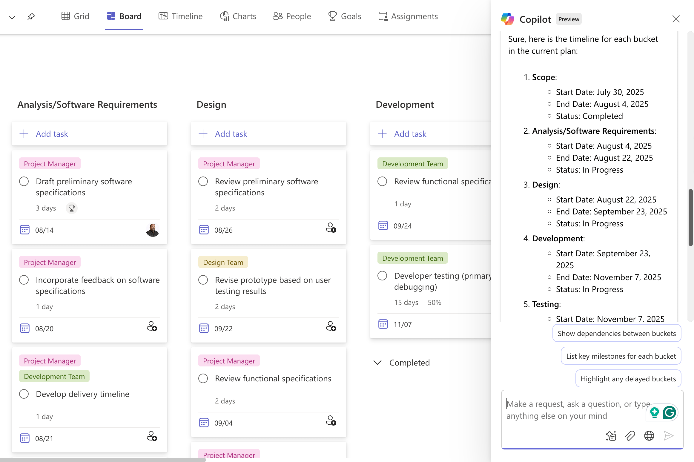
Task: Open the Charts tab
Action: pos(238,16)
